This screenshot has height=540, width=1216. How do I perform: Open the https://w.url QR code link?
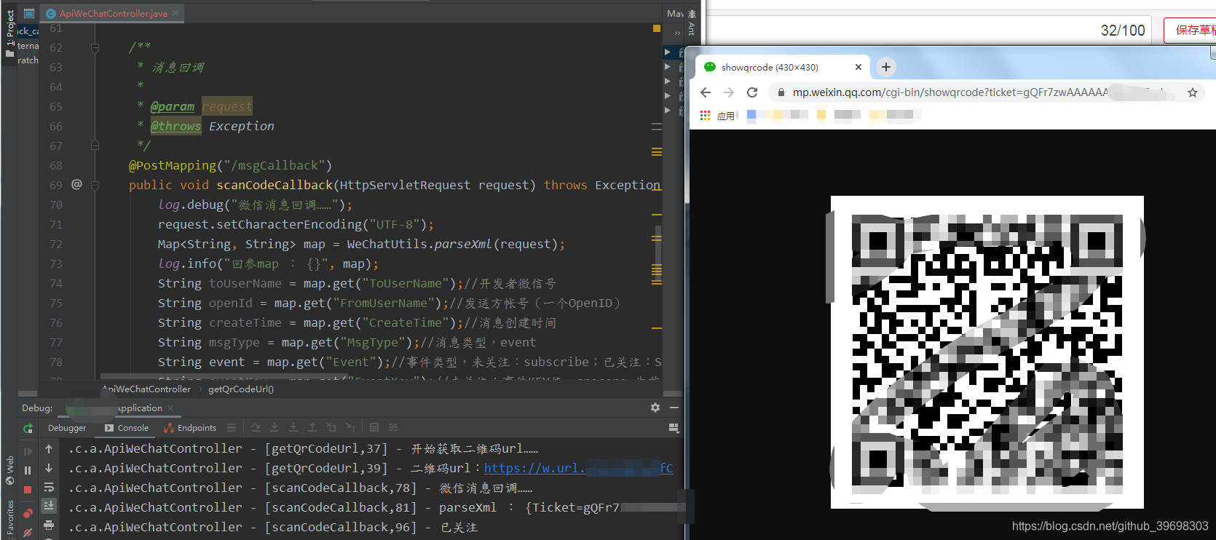(x=578, y=468)
